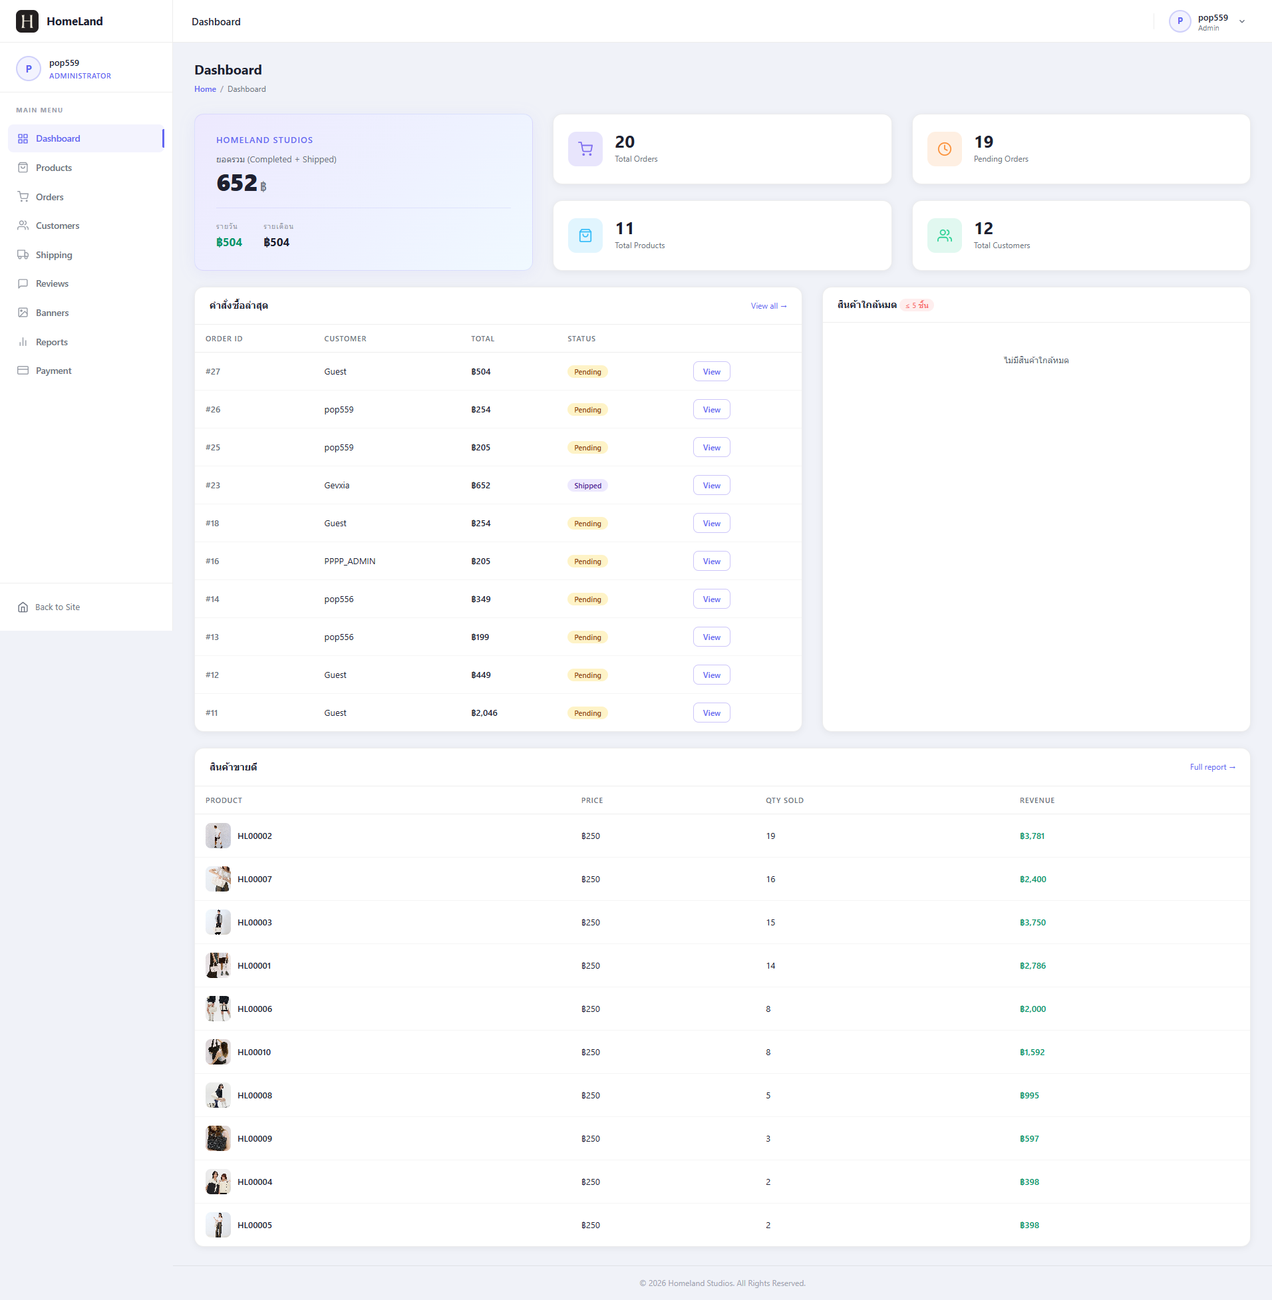
Task: Click the HL00006 product thumbnail
Action: (218, 1009)
